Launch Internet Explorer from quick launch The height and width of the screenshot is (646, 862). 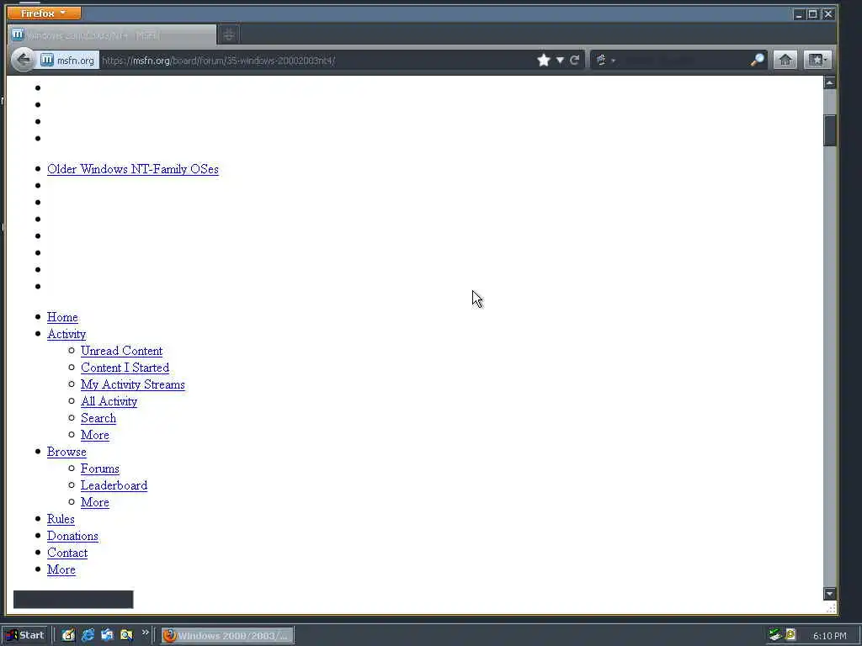(x=88, y=635)
